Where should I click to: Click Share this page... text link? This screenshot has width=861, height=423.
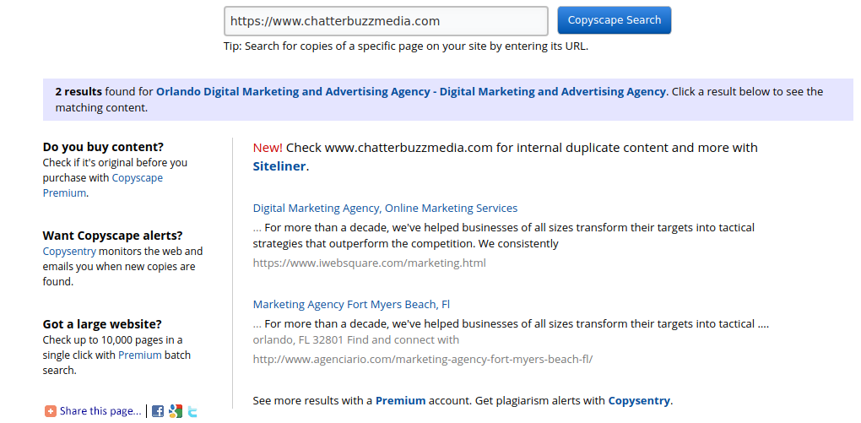(x=100, y=411)
